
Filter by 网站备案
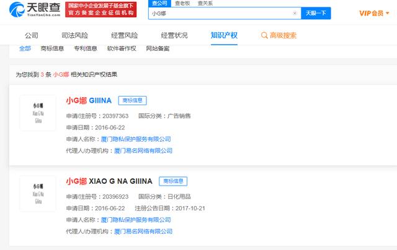[158, 48]
